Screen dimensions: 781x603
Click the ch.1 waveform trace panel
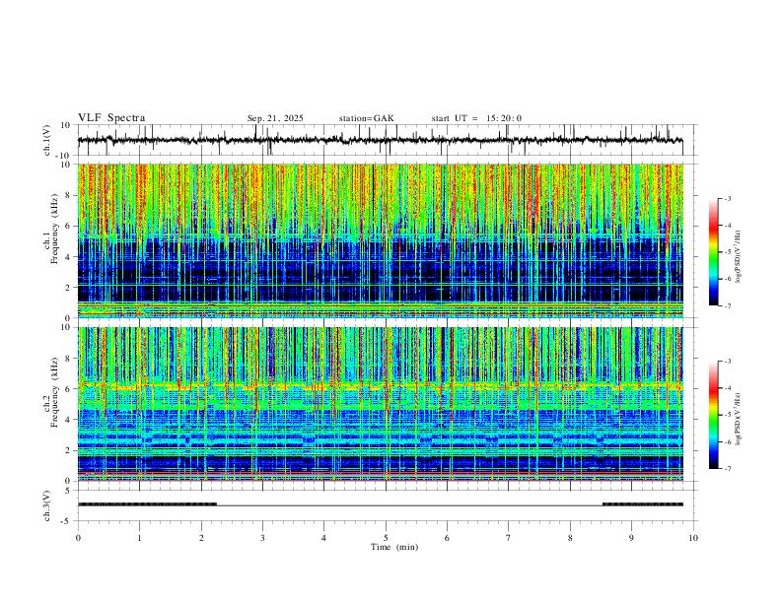pyautogui.click(x=386, y=140)
